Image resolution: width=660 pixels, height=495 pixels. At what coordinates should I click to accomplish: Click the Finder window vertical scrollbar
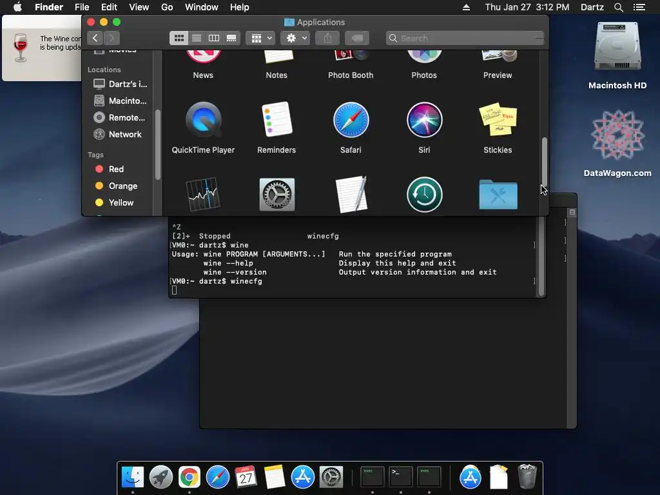[x=544, y=162]
